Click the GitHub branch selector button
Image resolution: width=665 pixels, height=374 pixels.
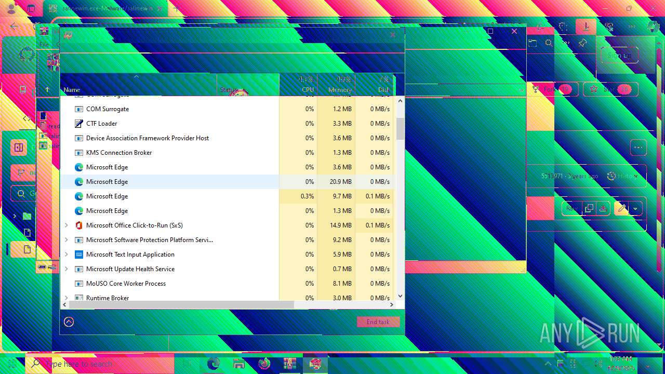tap(23, 173)
